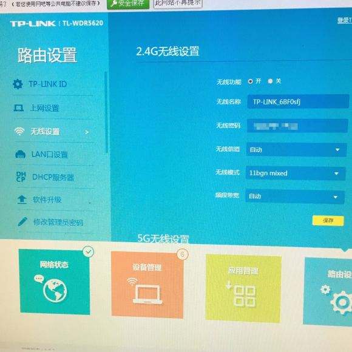Click the 5G无线设置 heading
The width and height of the screenshot is (352, 352).
(x=163, y=239)
